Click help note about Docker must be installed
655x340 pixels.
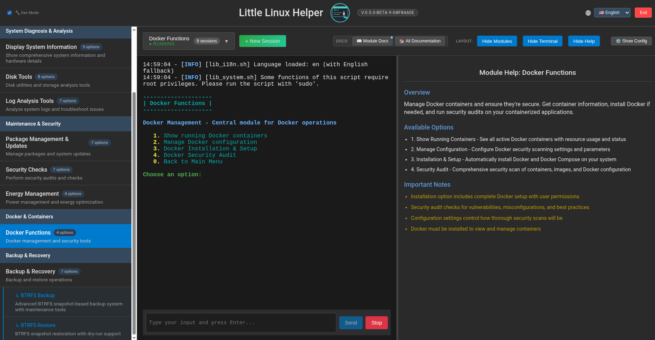pyautogui.click(x=476, y=229)
